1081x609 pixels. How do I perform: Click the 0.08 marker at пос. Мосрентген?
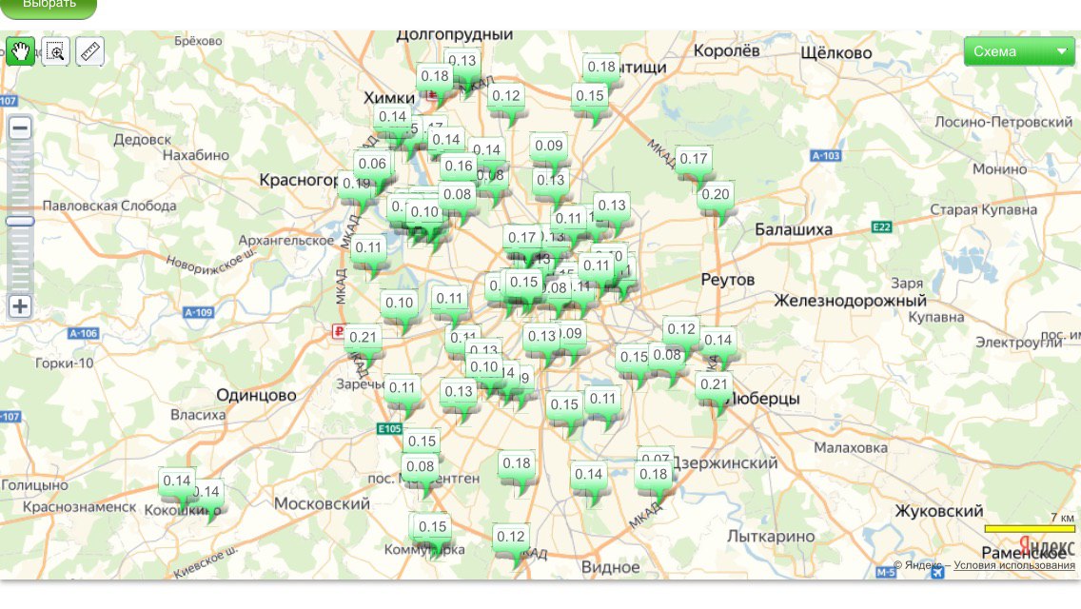tap(420, 467)
